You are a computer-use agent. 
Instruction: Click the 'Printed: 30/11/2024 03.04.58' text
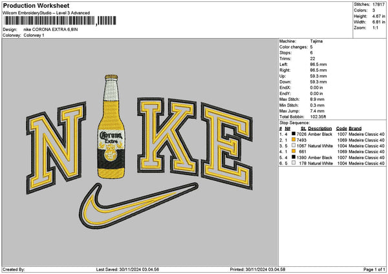(257, 269)
